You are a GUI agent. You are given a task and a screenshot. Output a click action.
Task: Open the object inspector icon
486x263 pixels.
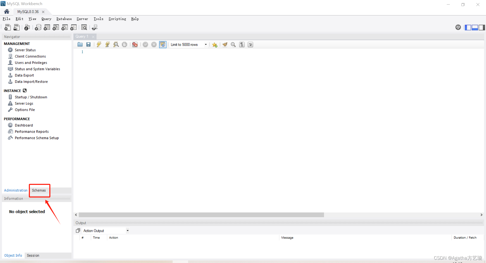(x=27, y=27)
